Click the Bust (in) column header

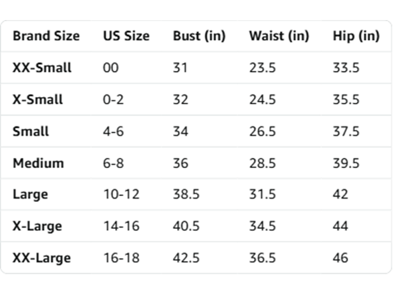199,36
